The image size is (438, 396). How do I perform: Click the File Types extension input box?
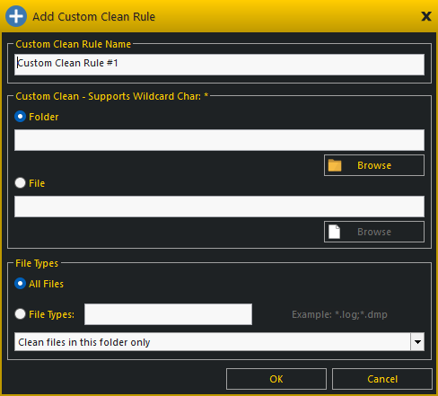coord(168,314)
